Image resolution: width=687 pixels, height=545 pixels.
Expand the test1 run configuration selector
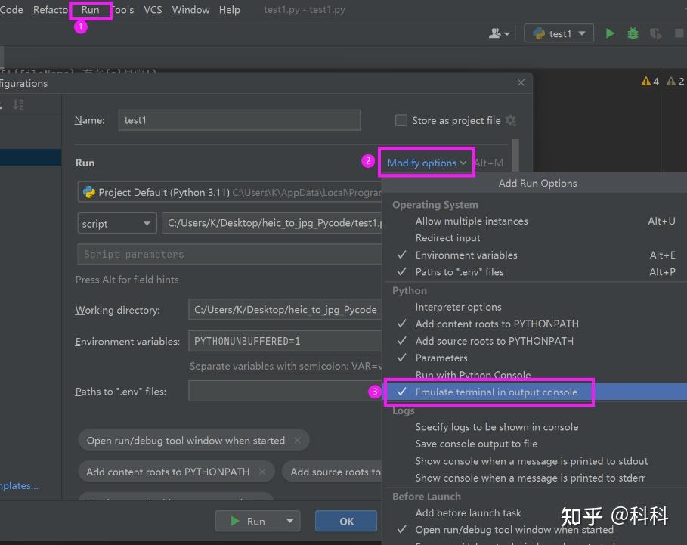(x=558, y=33)
